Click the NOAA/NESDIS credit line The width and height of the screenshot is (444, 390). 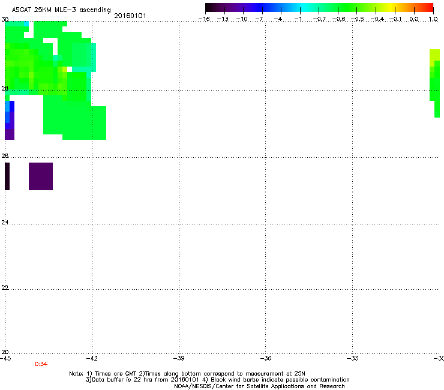259,386
